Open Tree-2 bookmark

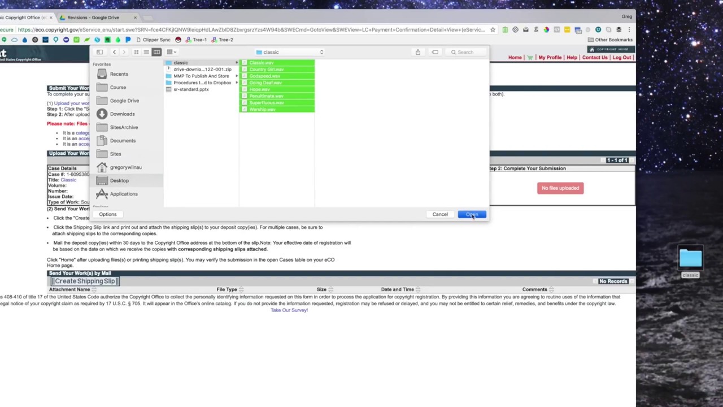click(x=222, y=40)
